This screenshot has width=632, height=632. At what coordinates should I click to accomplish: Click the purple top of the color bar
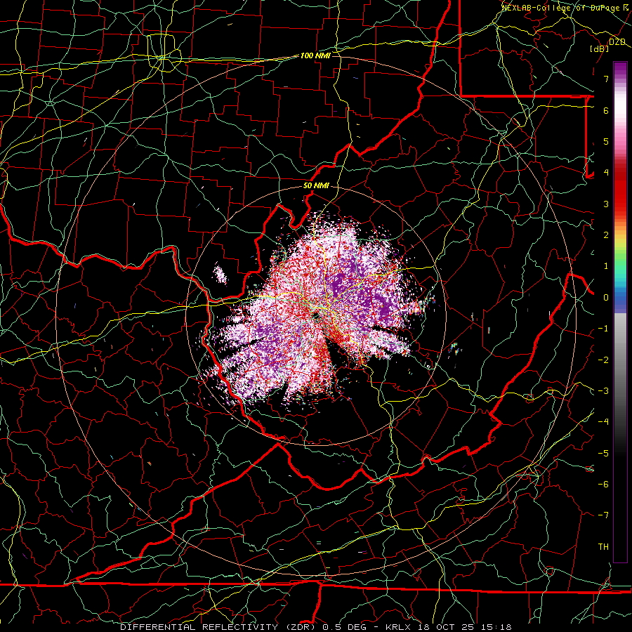click(620, 69)
